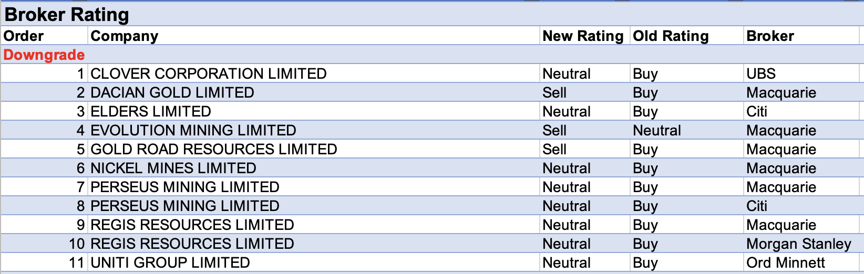Click the Broker Rating title cell
The width and height of the screenshot is (864, 274).
pos(67,14)
